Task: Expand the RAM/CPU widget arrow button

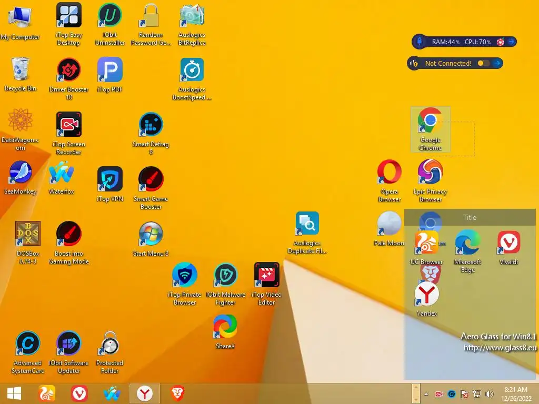Action: pos(511,42)
